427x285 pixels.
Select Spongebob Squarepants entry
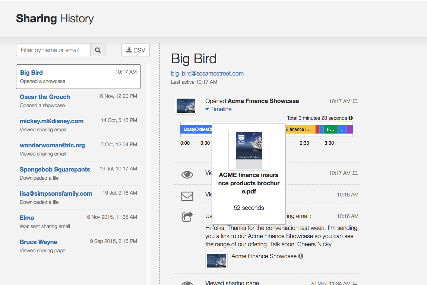[78, 173]
